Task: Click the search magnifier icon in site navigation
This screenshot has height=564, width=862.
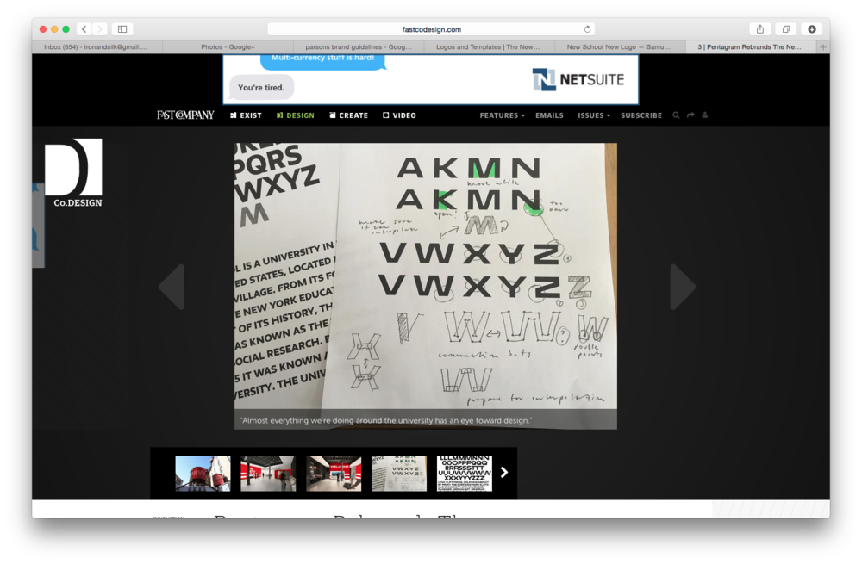Action: (x=676, y=115)
